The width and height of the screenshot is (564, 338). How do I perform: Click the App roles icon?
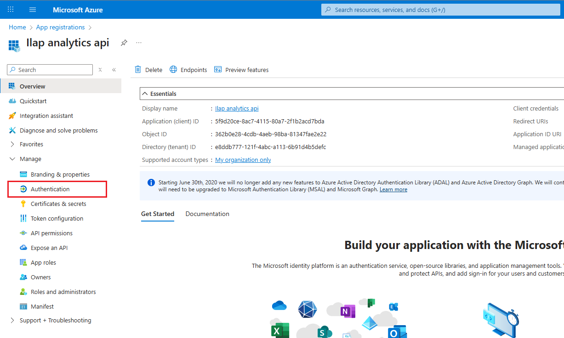[x=23, y=262]
